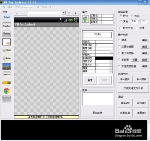Viewport: 150px width, 141px height.
Task: Open the 斜体 dropdown
Action: (x=111, y=72)
